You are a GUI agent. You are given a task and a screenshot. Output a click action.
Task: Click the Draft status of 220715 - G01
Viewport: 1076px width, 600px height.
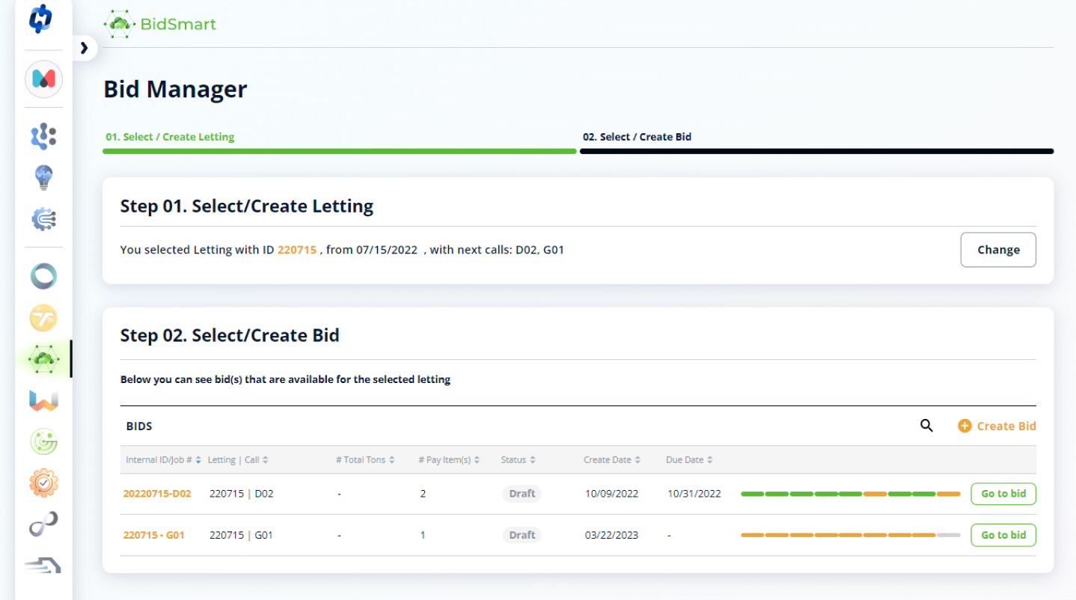(x=522, y=535)
